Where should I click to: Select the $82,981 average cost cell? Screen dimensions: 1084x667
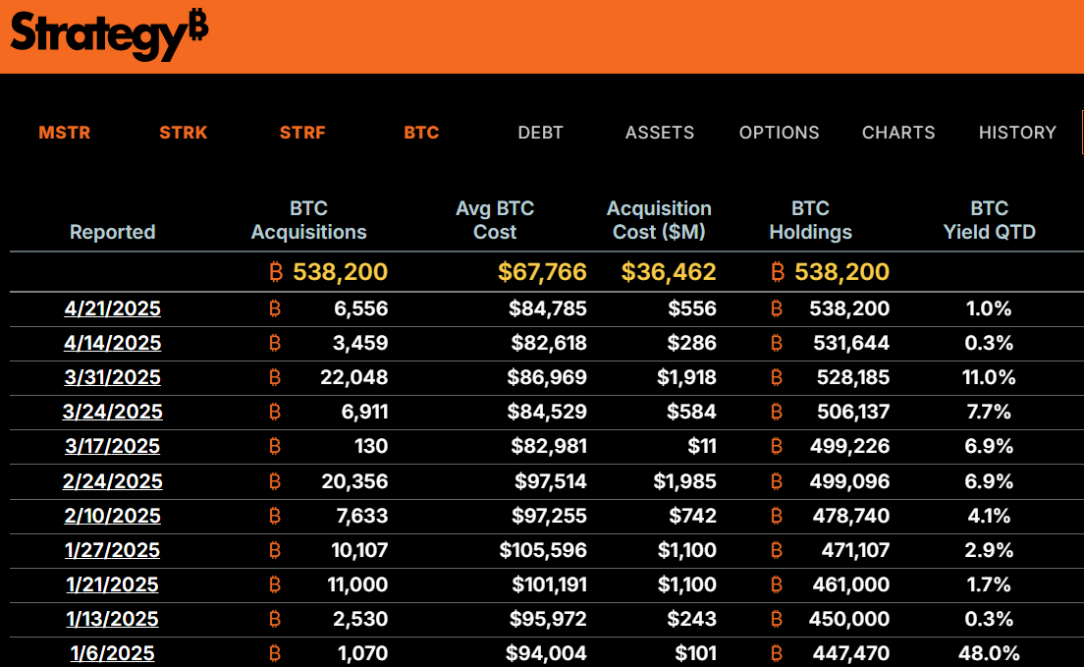click(x=549, y=446)
